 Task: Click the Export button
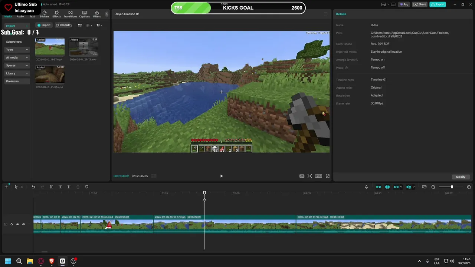click(438, 4)
